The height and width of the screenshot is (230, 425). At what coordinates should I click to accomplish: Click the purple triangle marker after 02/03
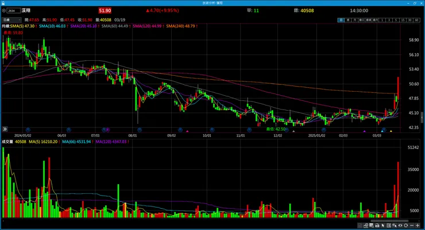(364, 131)
